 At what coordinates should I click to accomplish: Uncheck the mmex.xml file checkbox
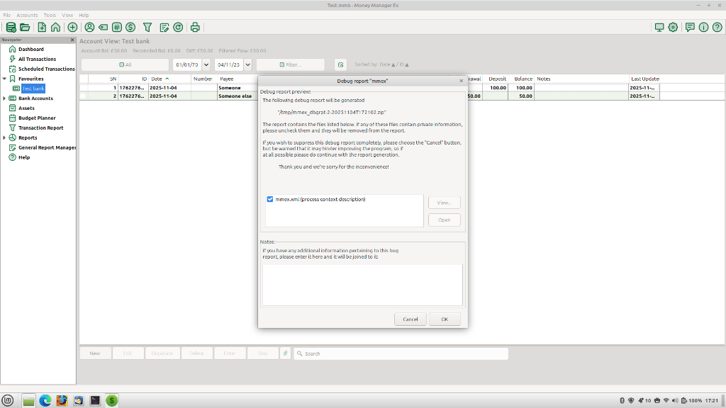point(270,200)
